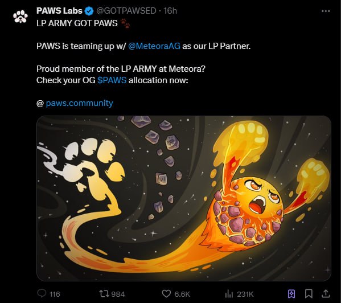This screenshot has height=303, width=341.
Task: Open the @GOTPAWSED handle link
Action: (x=126, y=11)
